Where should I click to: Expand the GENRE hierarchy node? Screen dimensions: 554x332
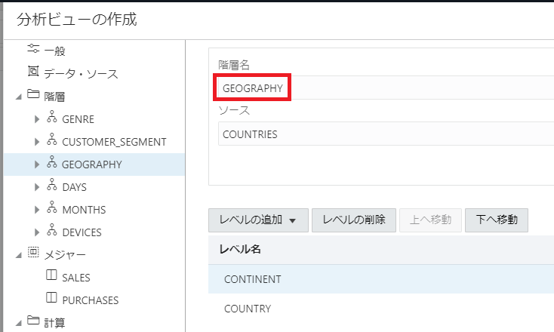(x=37, y=119)
